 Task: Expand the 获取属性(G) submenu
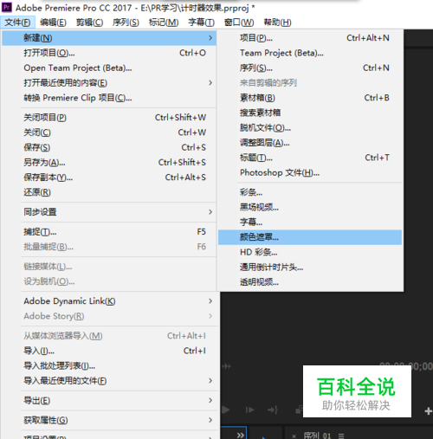(x=109, y=420)
